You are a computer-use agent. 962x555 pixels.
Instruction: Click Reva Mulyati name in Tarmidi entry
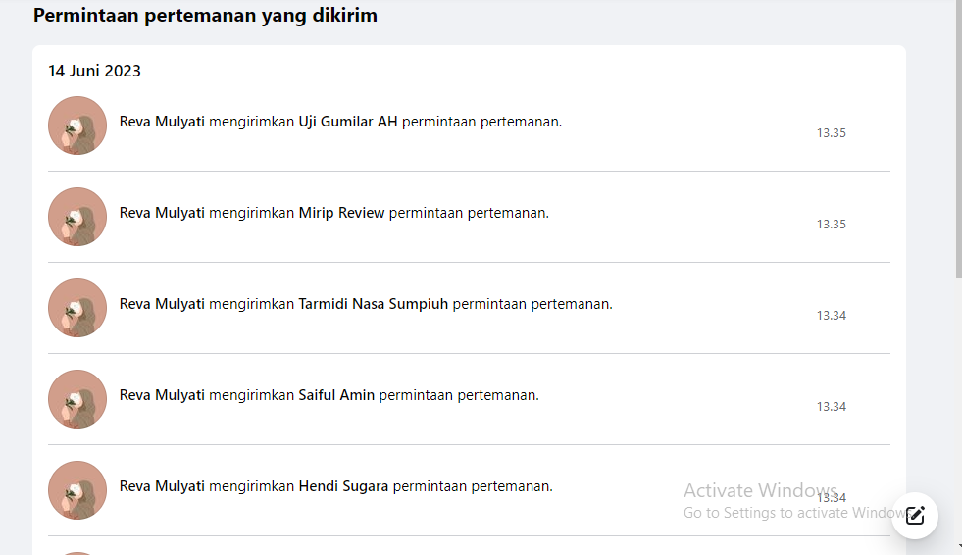162,304
